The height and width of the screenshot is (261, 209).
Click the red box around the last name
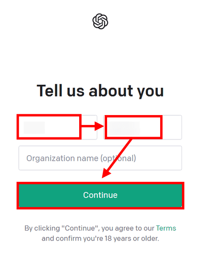point(134,127)
